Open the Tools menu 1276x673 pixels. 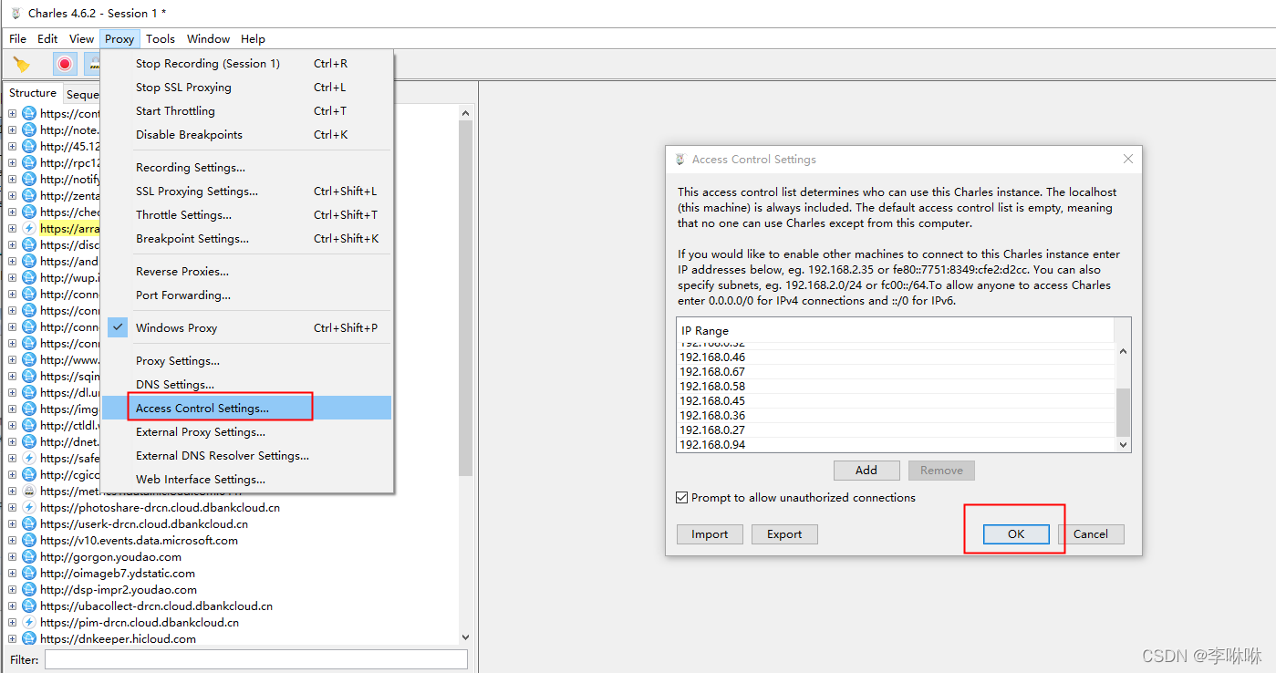pyautogui.click(x=161, y=39)
